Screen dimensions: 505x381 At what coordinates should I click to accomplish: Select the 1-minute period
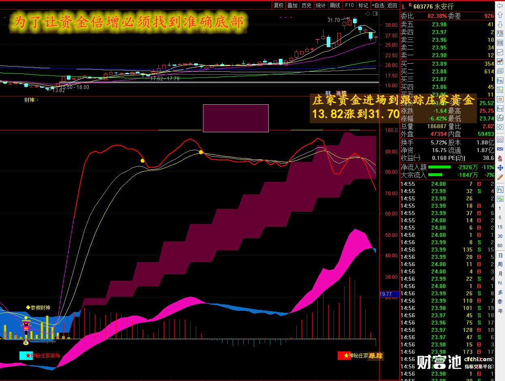500,208
